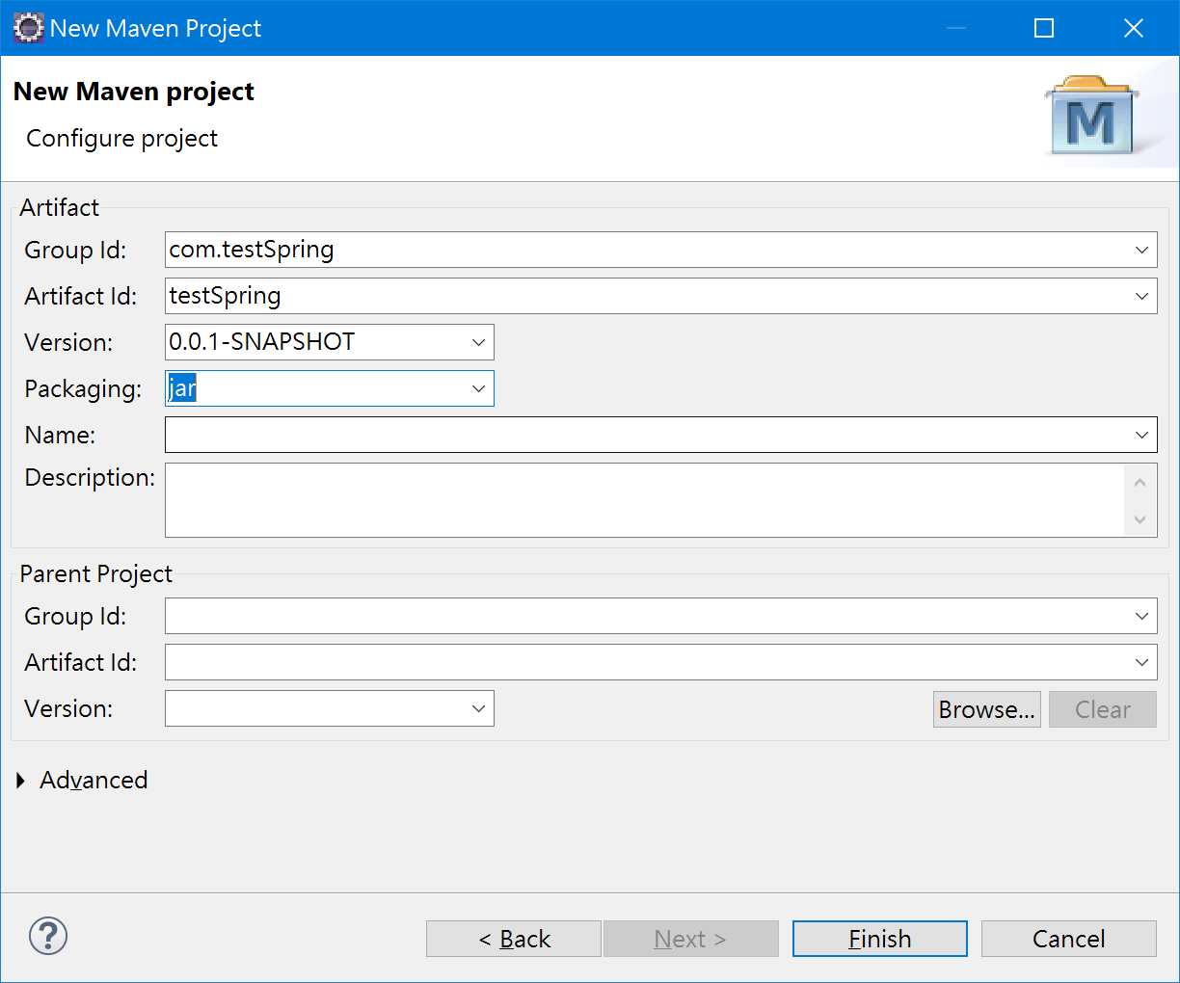This screenshot has height=983, width=1180.
Task: Open Parent Project Artifact Id dropdown
Action: (x=1141, y=663)
